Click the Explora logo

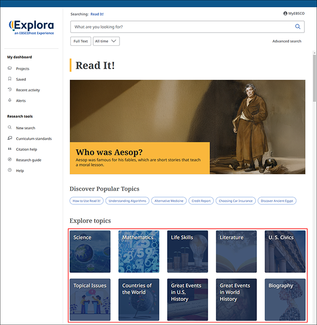click(x=31, y=27)
